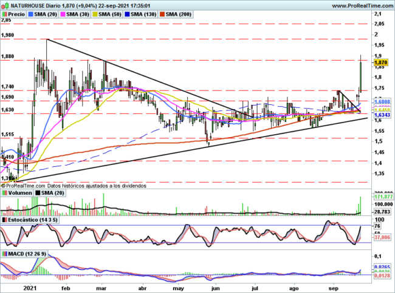The image size is (395, 293).
Task: Click the 0,0265 MACD value tag
Action: [382, 266]
